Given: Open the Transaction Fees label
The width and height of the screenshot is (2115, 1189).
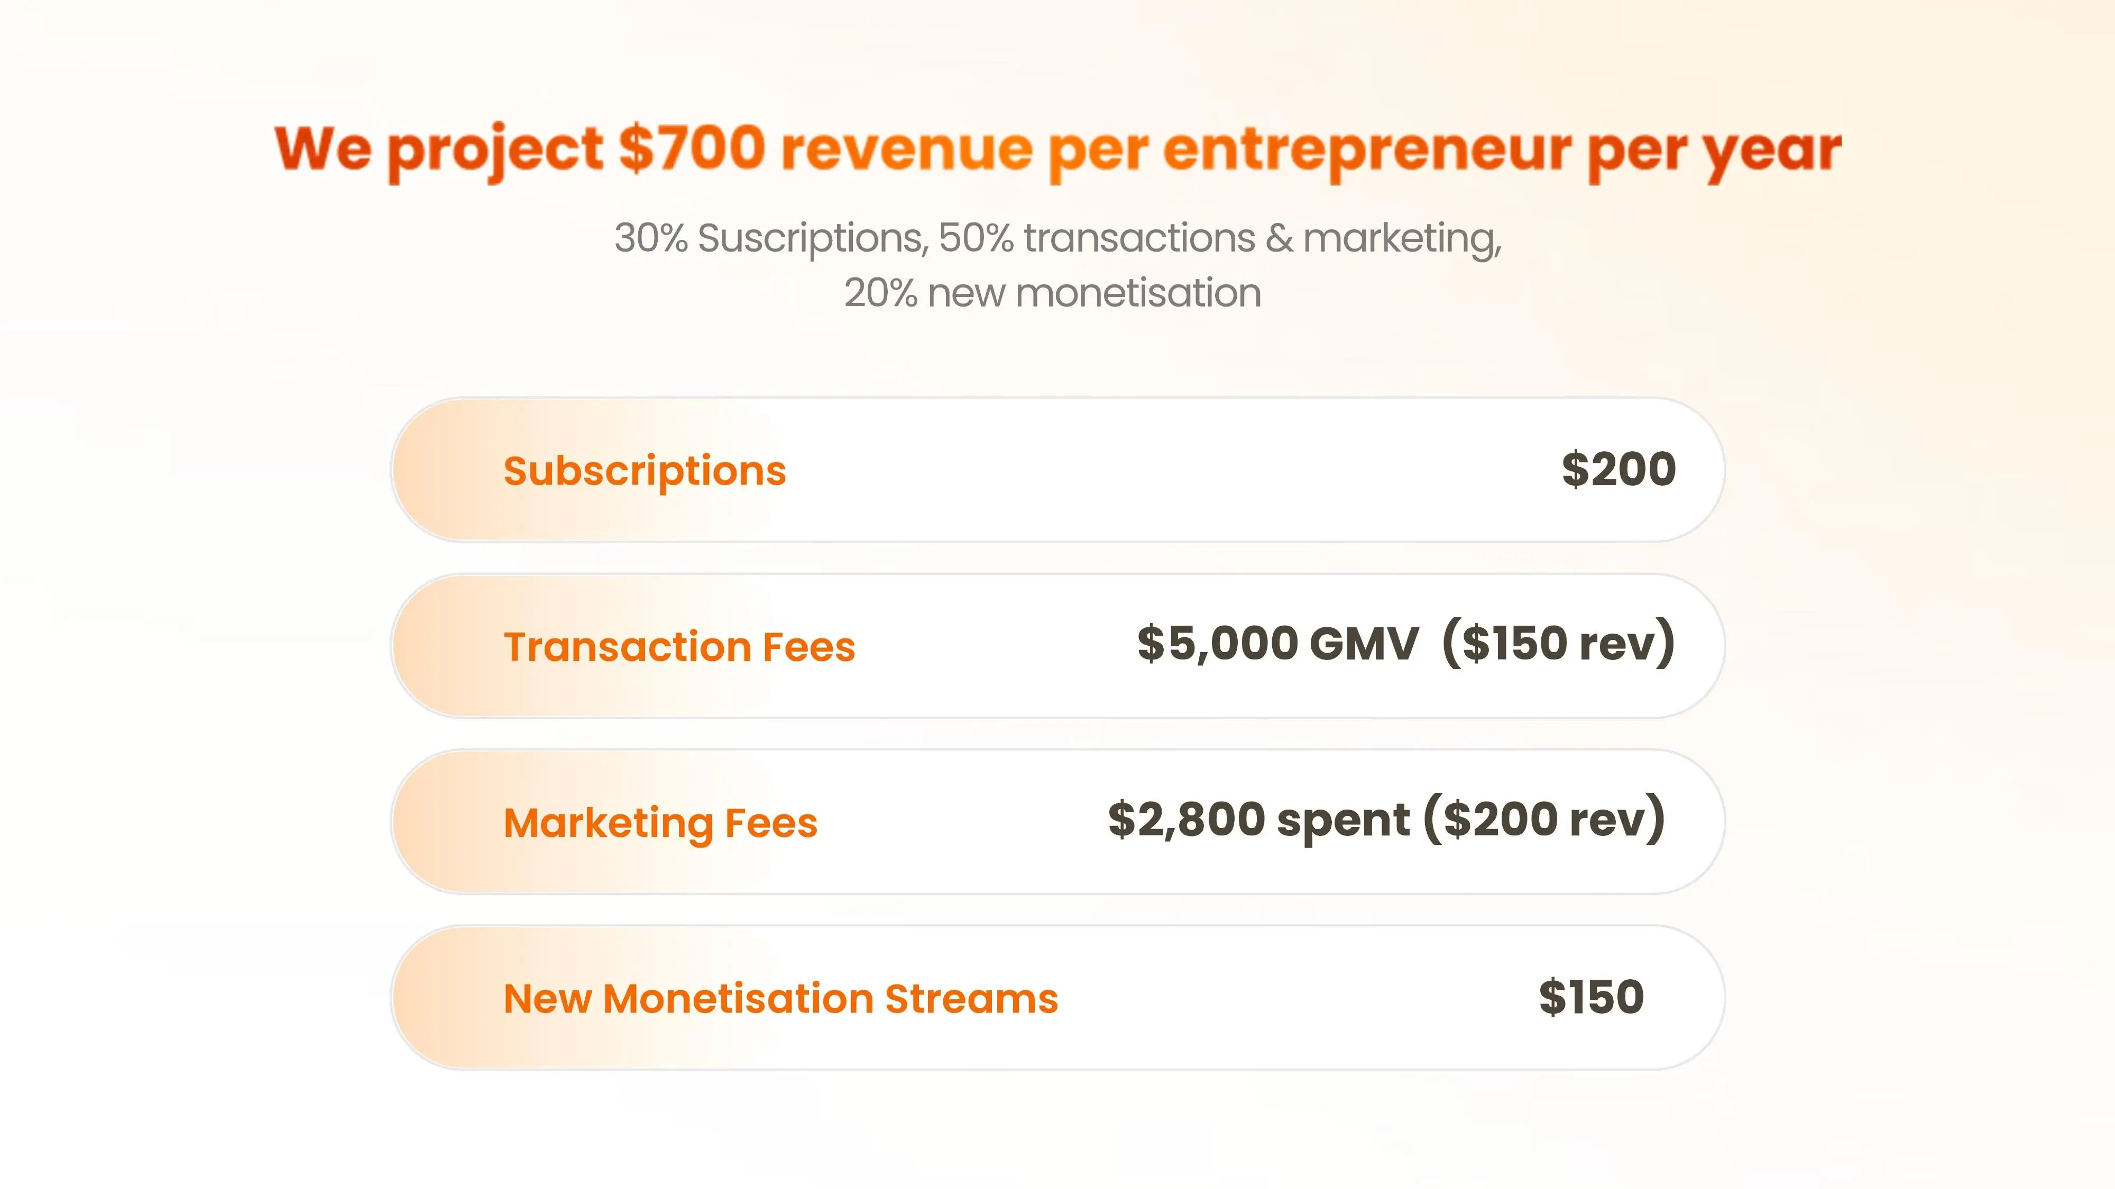Looking at the screenshot, I should point(679,647).
